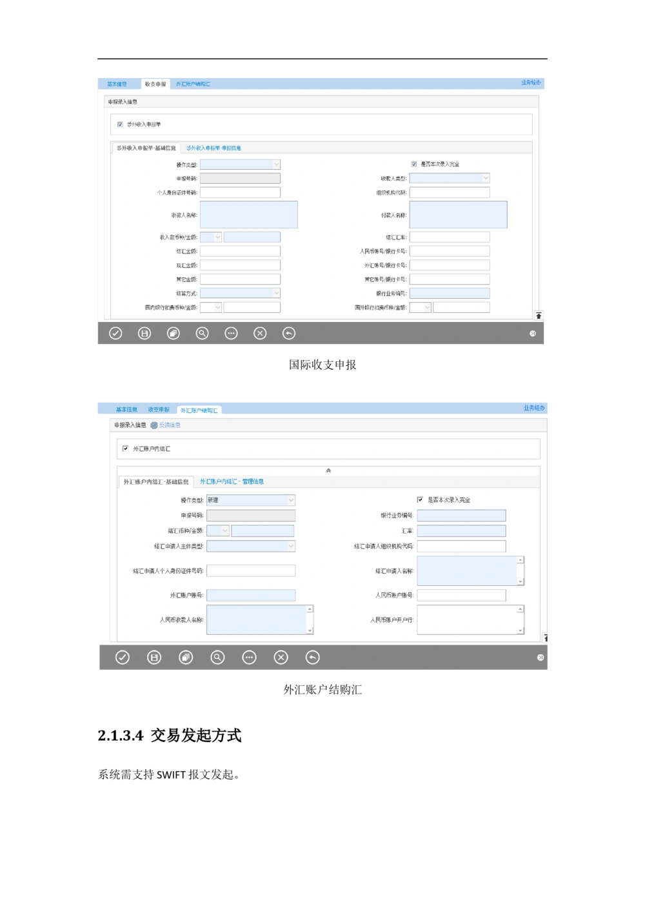Click the 业务经办 link in the upper form

(x=531, y=83)
